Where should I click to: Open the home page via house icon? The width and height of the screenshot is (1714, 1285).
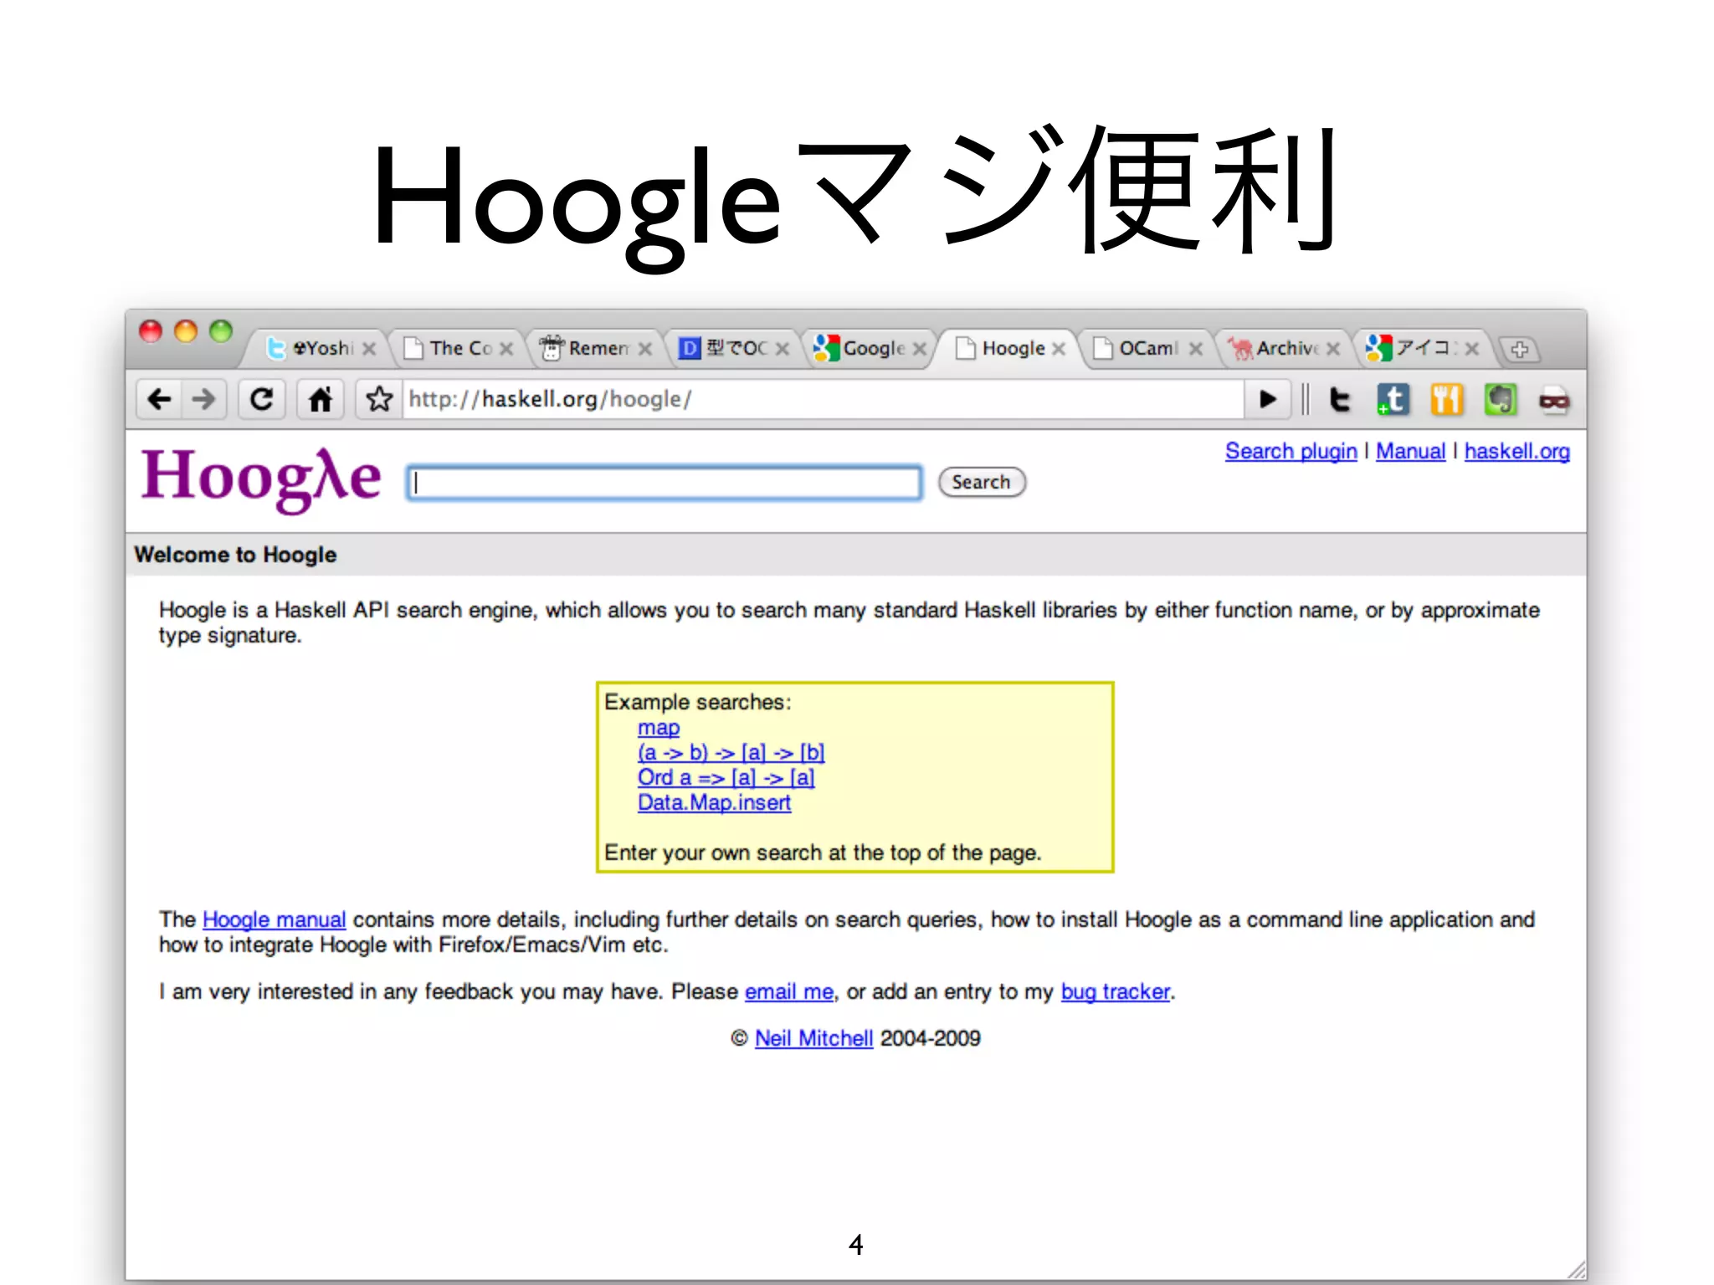point(321,399)
